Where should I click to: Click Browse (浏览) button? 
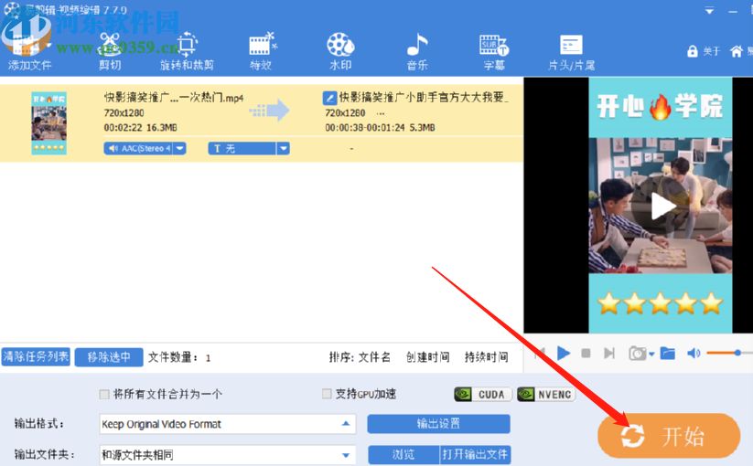[x=403, y=454]
